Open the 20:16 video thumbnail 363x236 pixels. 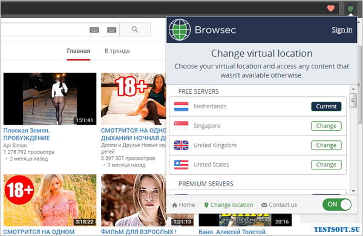point(245,220)
